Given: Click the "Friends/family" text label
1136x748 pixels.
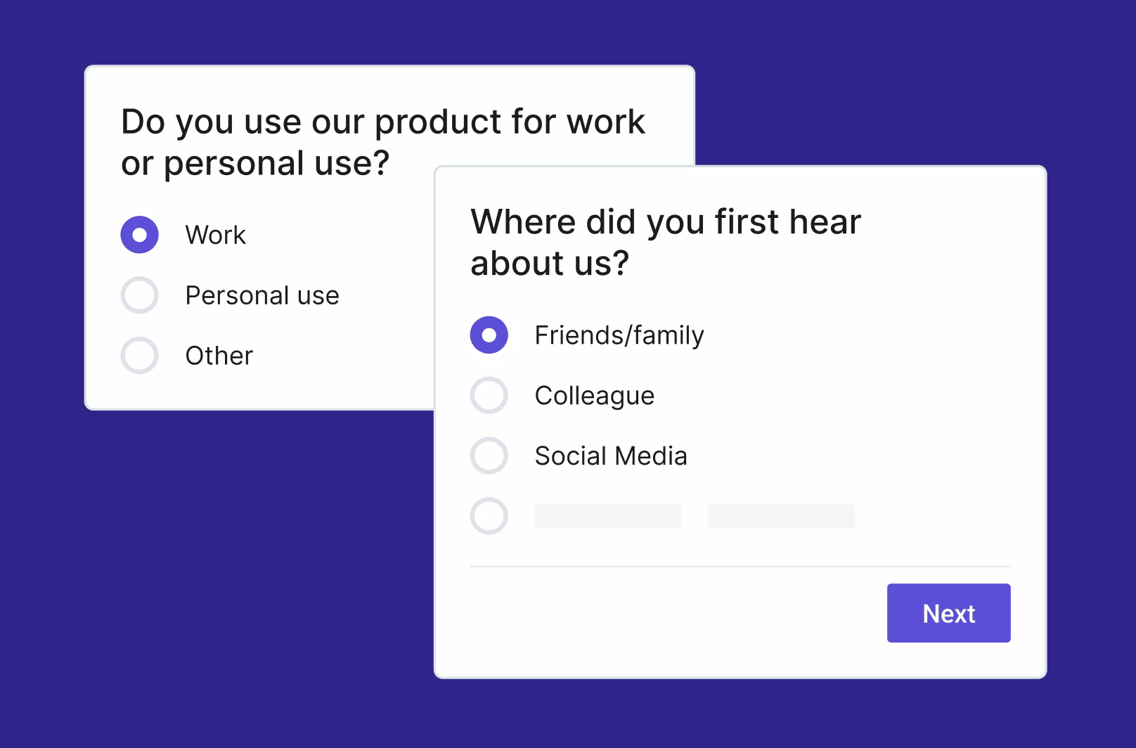Looking at the screenshot, I should coord(619,335).
